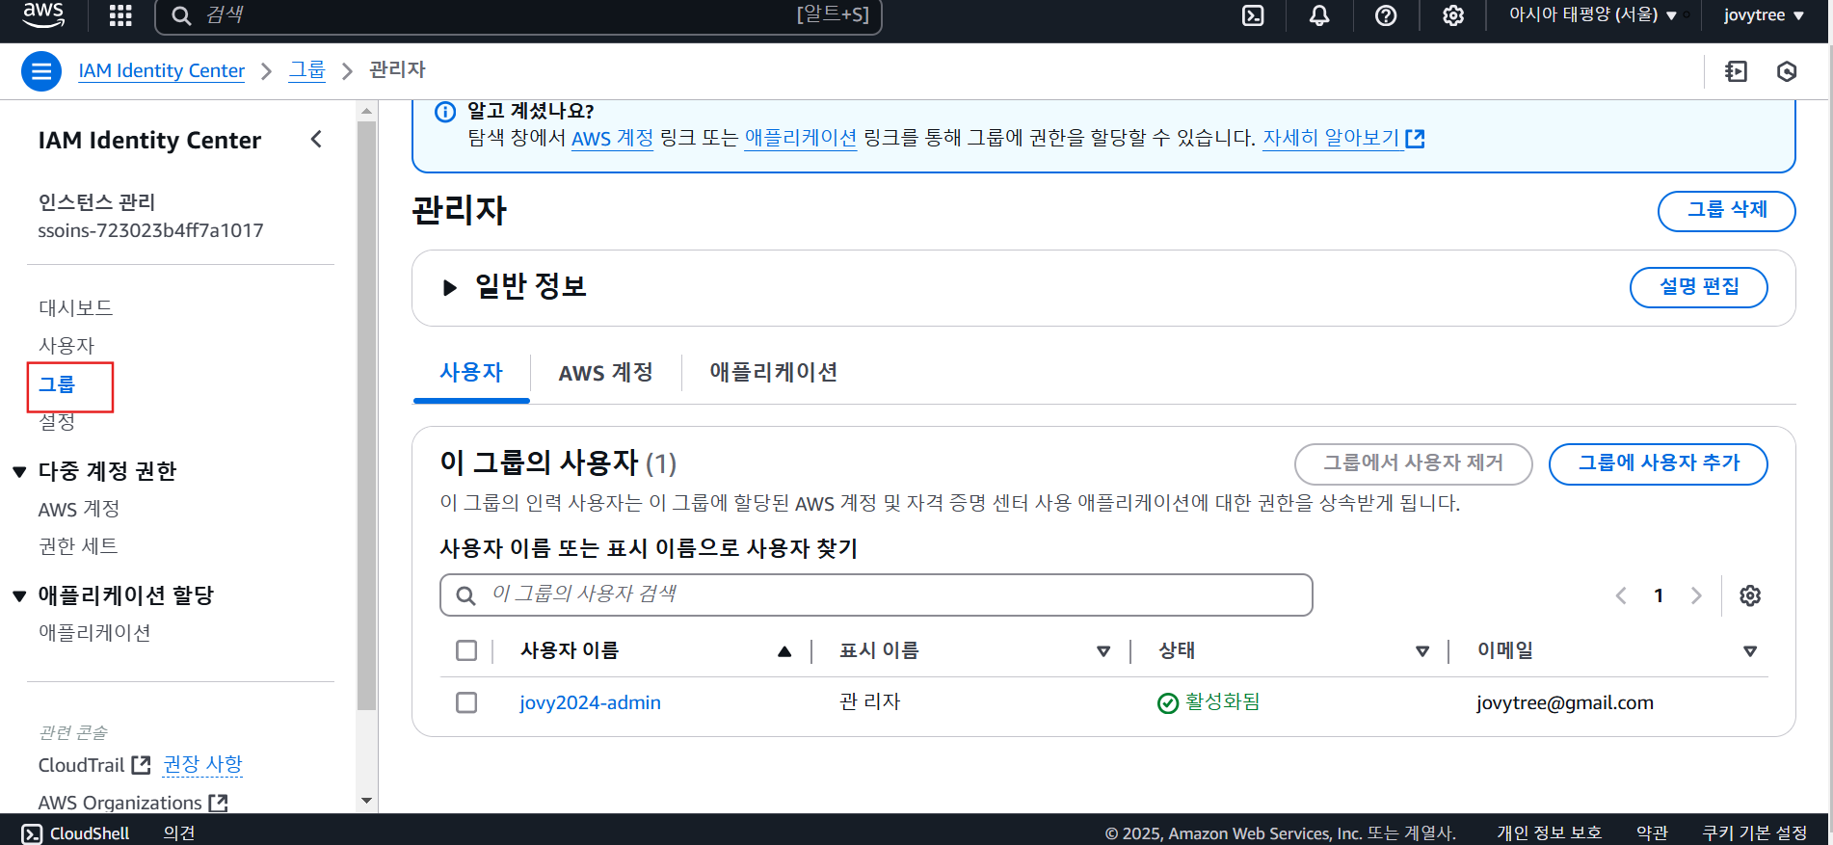Image resolution: width=1833 pixels, height=845 pixels.
Task: Toggle the navigation hamburger menu
Action: click(x=41, y=71)
